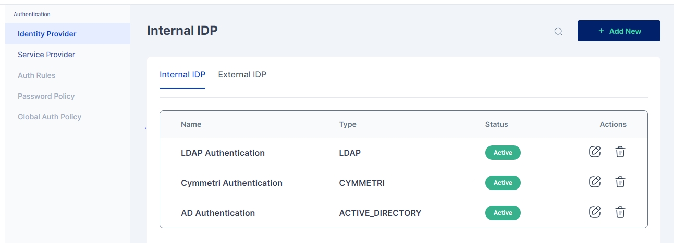Open Identity Provider in the sidebar
The image size is (674, 243).
click(x=47, y=34)
